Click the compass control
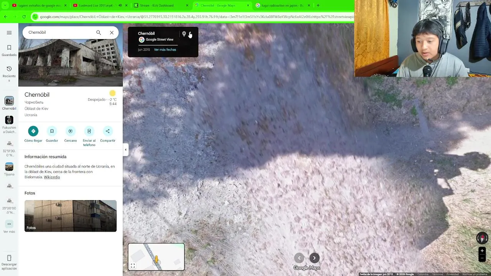Image resolution: width=491 pixels, height=276 pixels. 482,238
